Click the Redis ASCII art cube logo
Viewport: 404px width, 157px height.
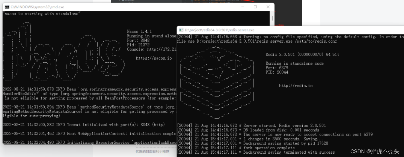[x=217, y=82]
